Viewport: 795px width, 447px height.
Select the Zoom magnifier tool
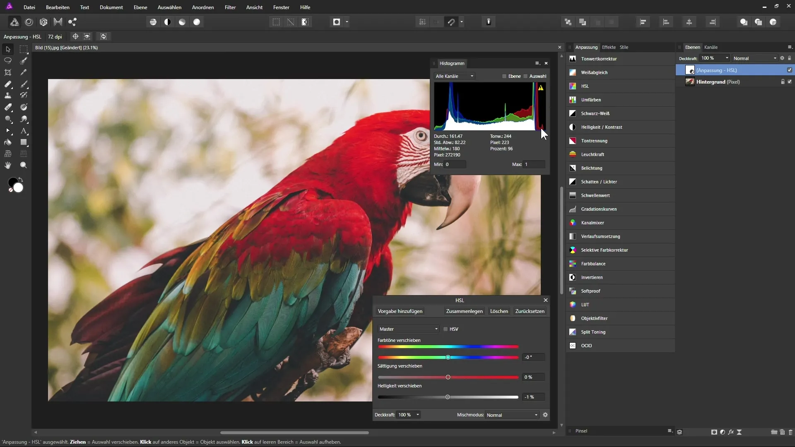pyautogui.click(x=24, y=165)
